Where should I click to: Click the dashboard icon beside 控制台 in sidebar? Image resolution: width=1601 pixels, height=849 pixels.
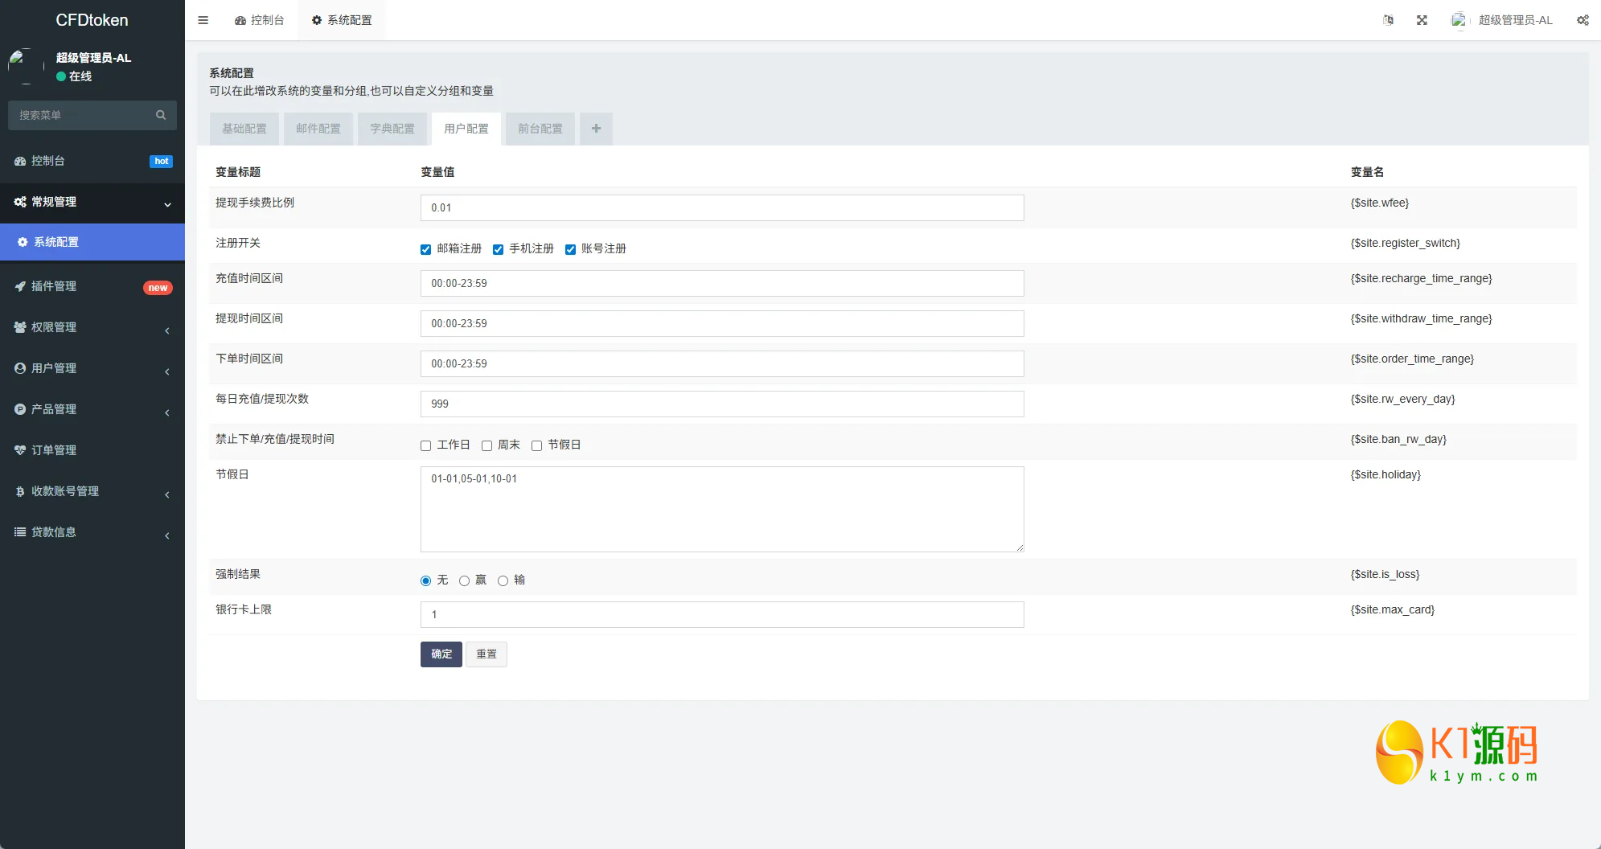pos(20,161)
